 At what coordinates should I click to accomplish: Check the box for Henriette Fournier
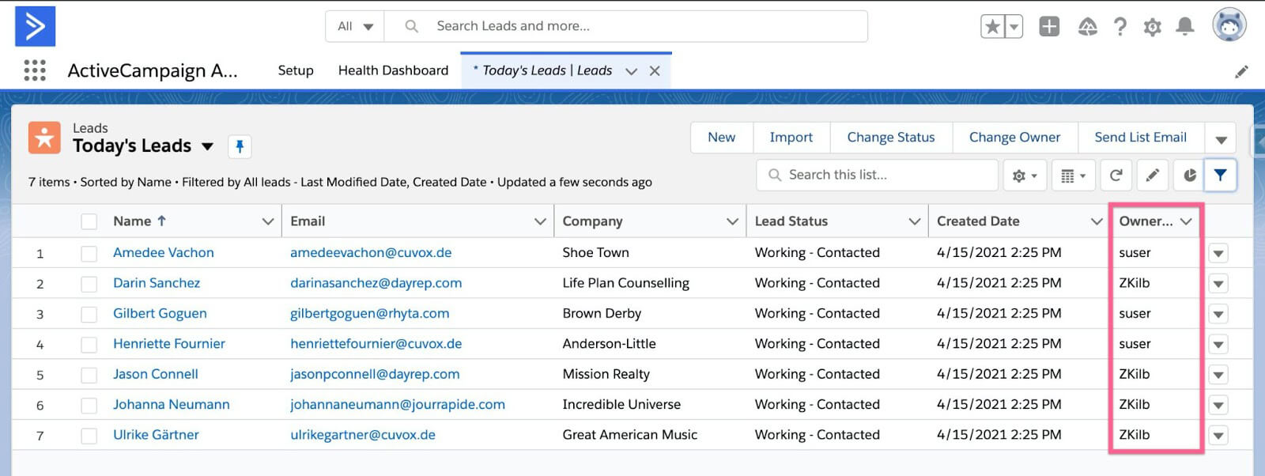click(89, 345)
